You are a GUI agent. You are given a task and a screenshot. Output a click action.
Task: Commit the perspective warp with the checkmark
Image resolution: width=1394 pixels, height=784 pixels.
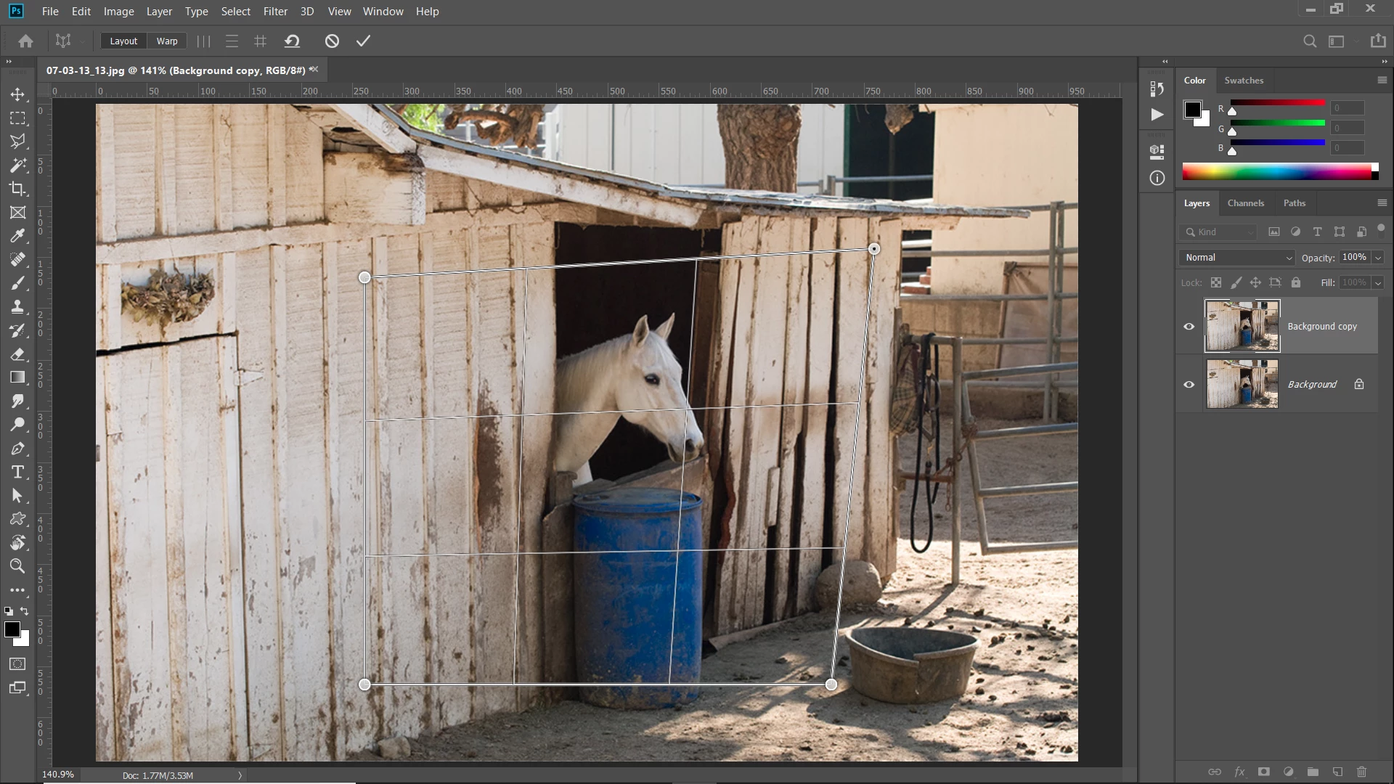[x=363, y=41]
